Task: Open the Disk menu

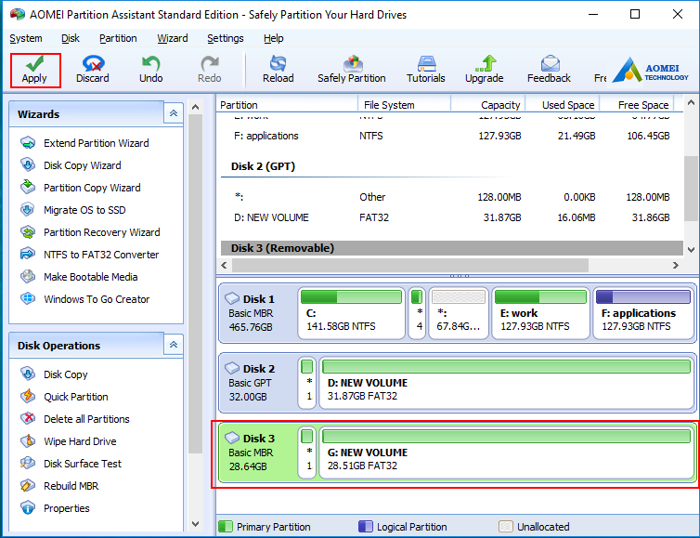Action: point(71,38)
